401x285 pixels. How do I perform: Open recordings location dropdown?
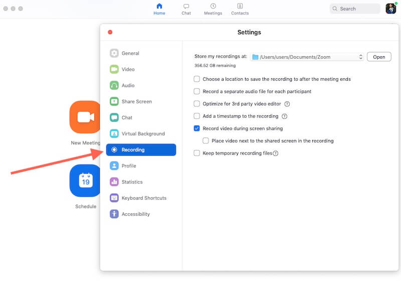tap(307, 57)
